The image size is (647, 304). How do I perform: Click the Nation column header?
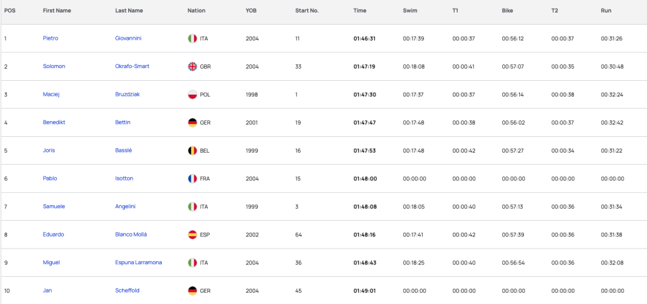click(x=197, y=11)
